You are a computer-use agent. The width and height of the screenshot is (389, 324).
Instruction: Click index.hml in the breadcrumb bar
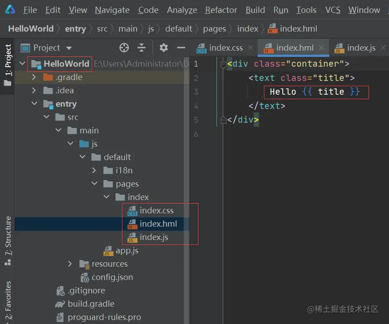(x=292, y=28)
